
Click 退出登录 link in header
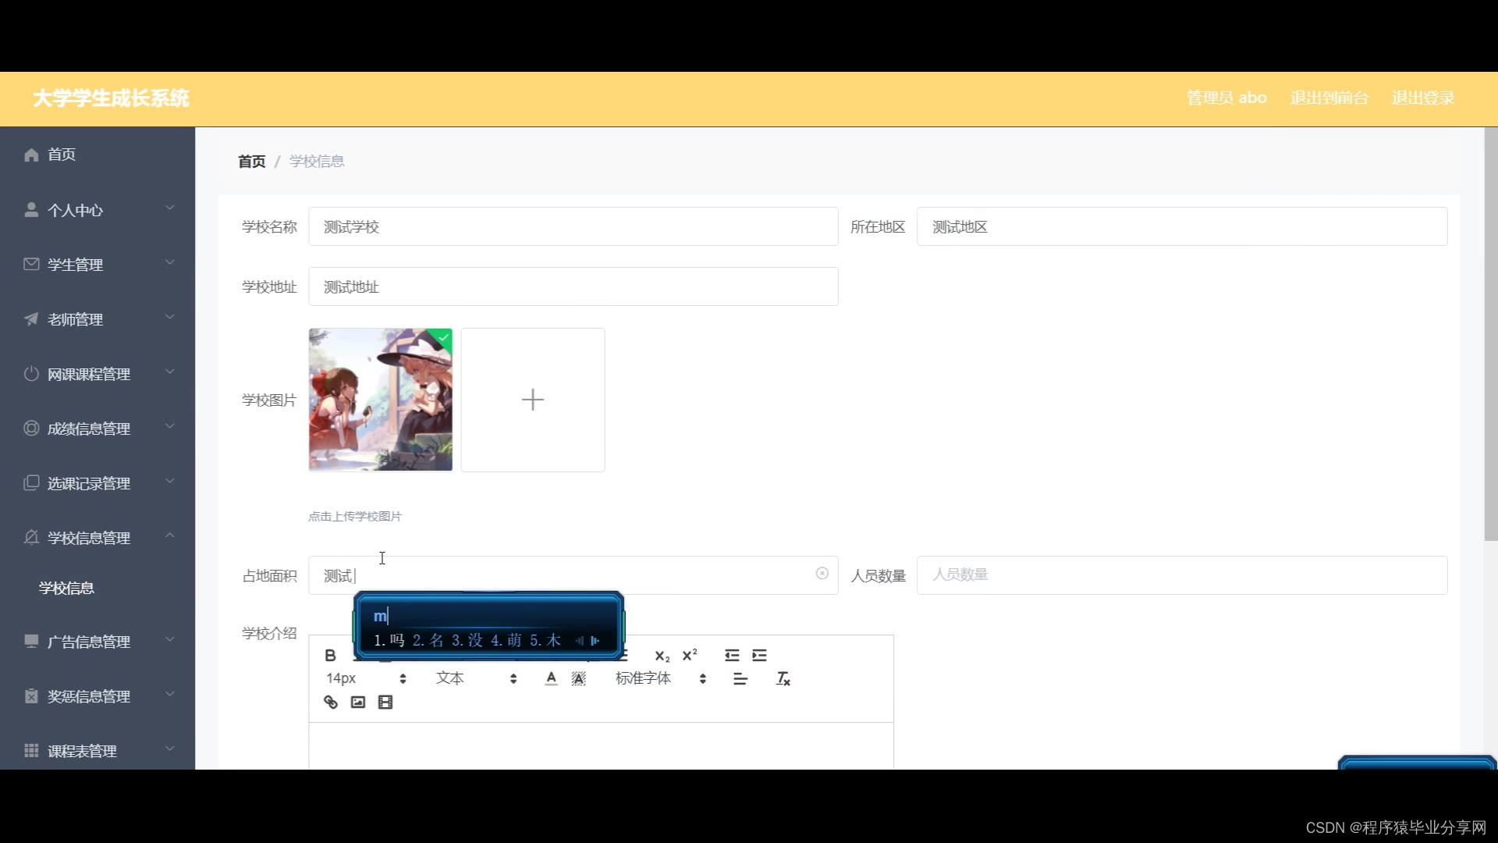[x=1422, y=98]
